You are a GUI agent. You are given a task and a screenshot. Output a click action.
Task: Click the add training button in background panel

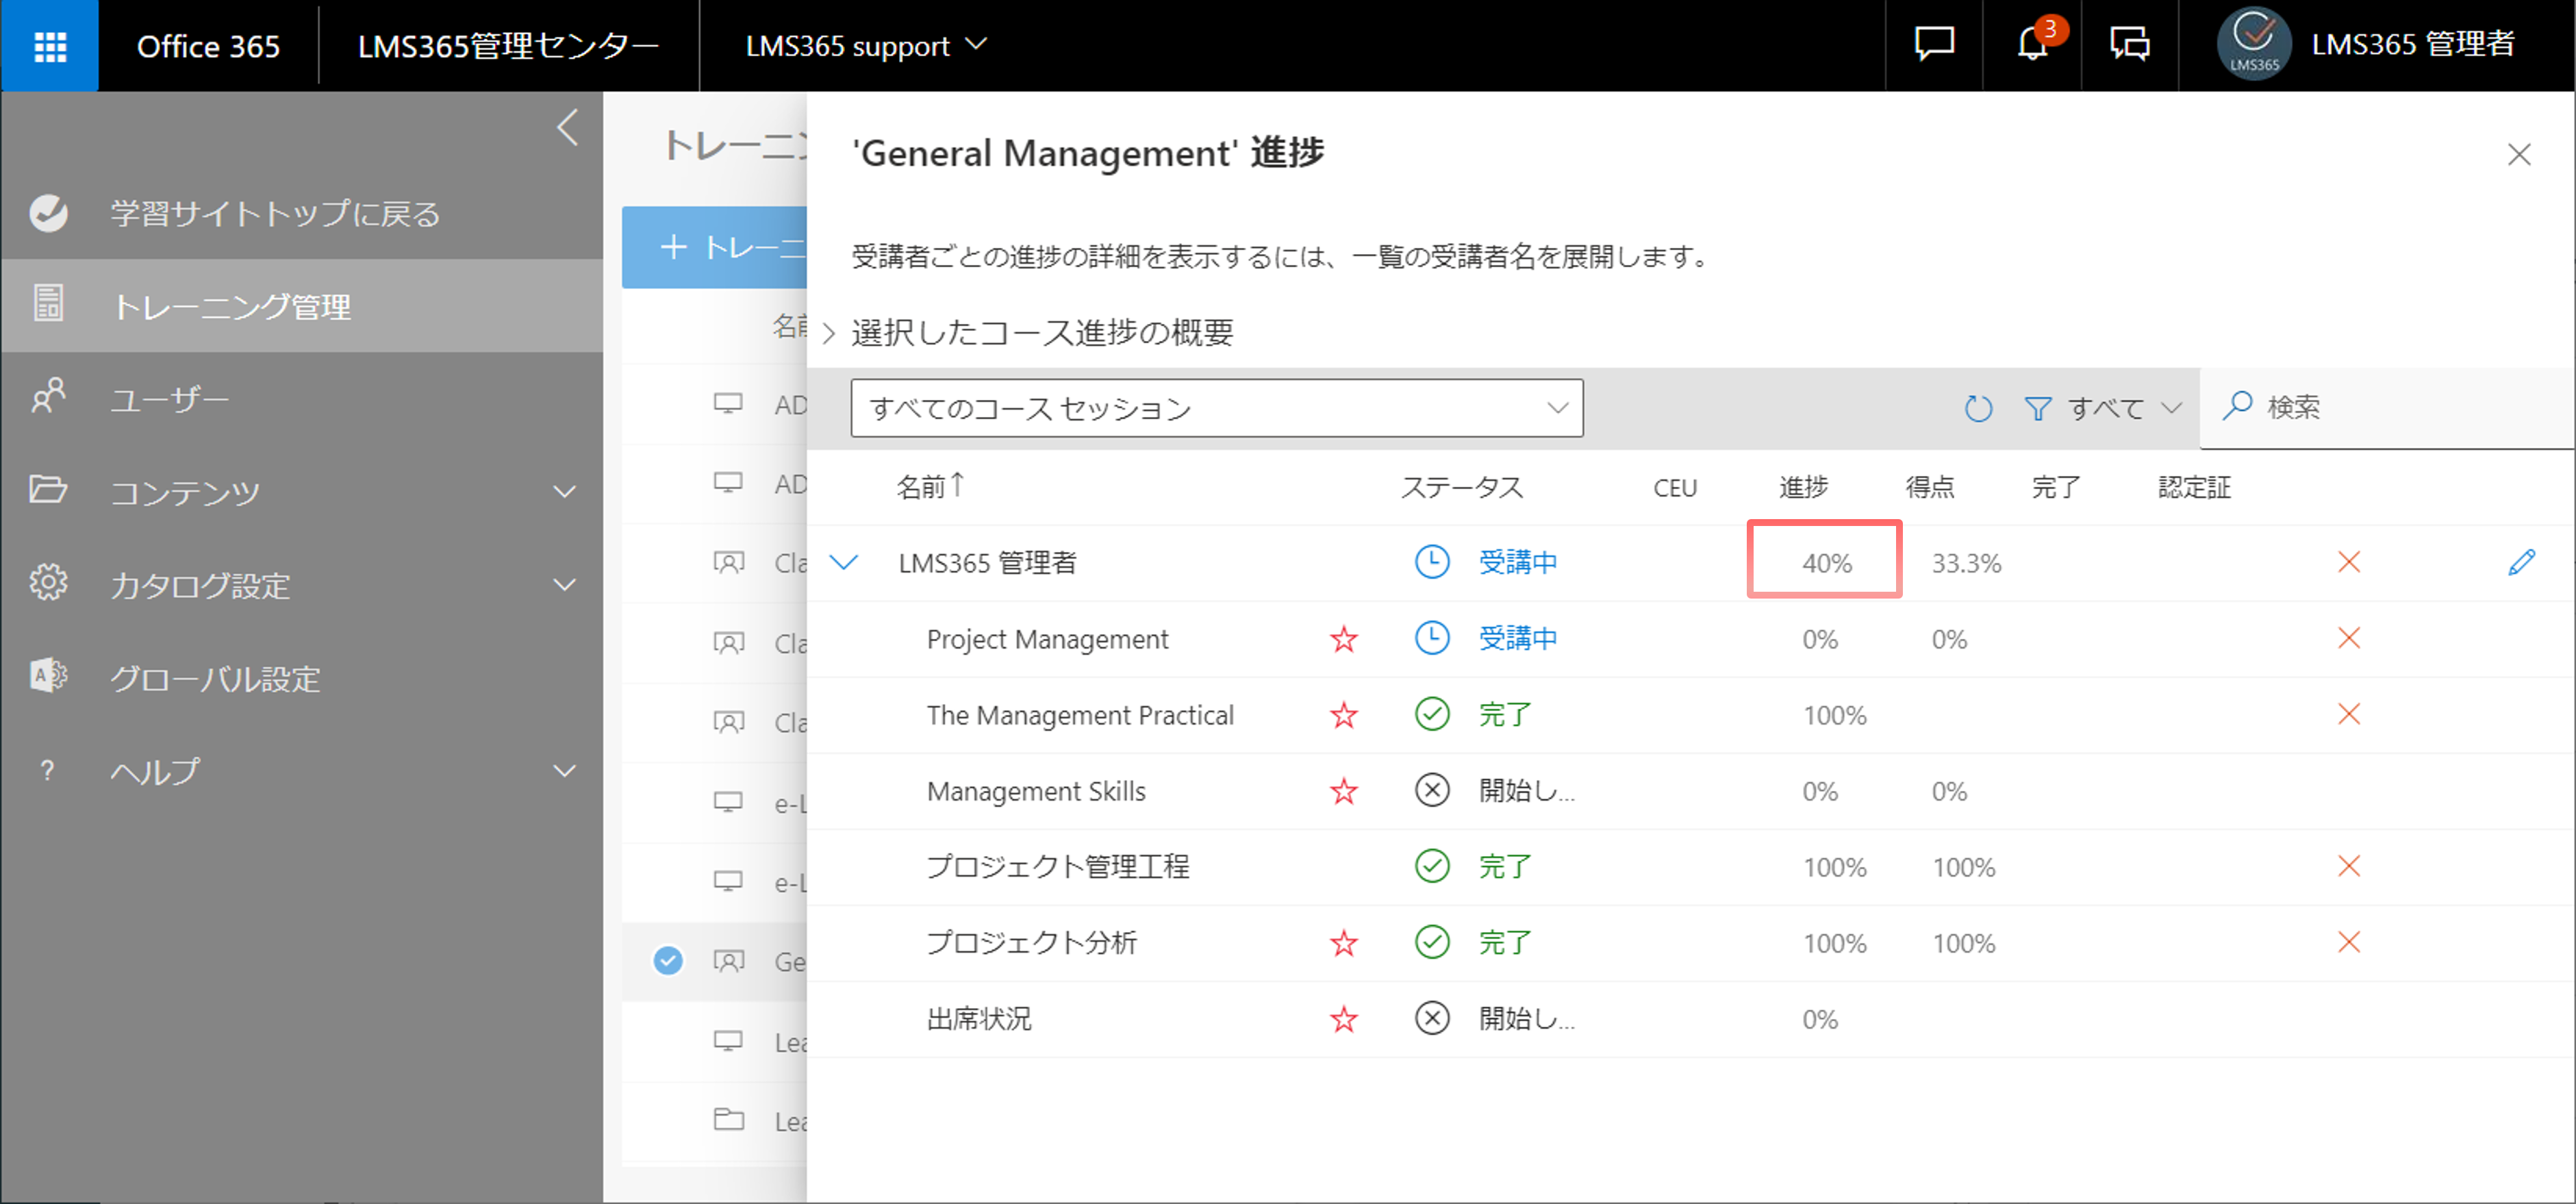[714, 247]
